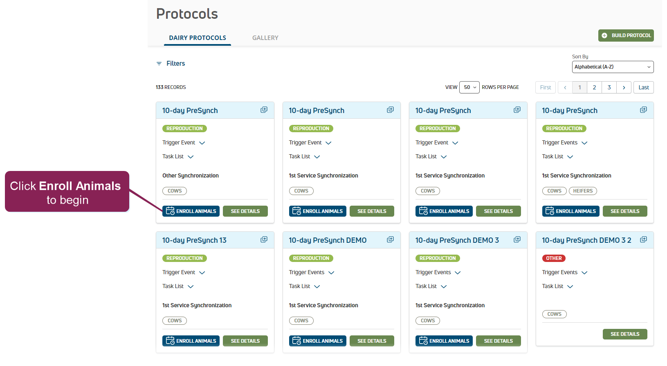667x366 pixels.
Task: Go to page 3 of results
Action: pos(609,87)
